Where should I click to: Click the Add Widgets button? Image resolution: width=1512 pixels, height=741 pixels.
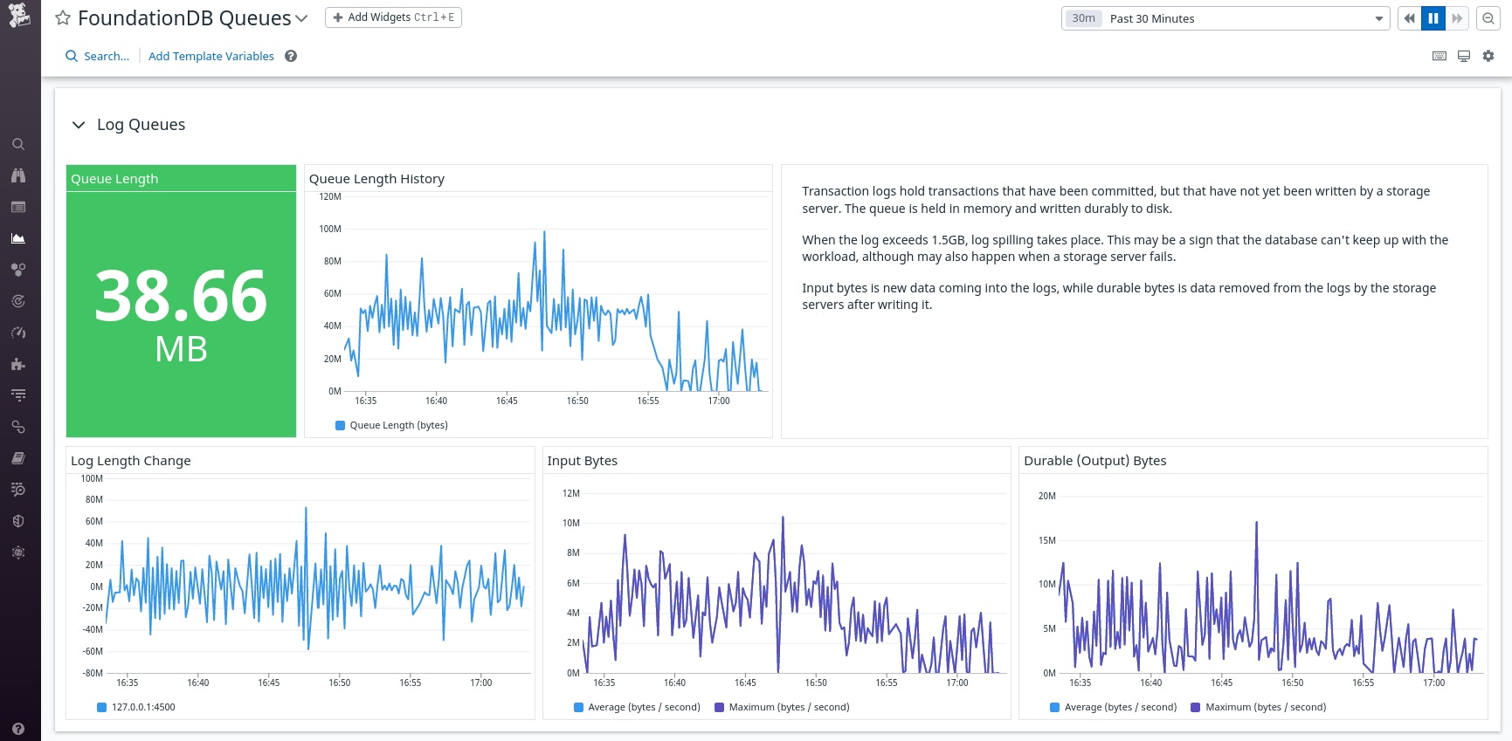pos(393,17)
